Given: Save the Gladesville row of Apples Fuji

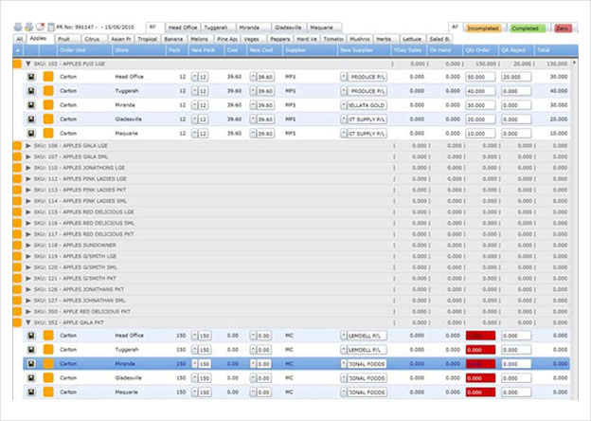Looking at the screenshot, I should coord(31,119).
